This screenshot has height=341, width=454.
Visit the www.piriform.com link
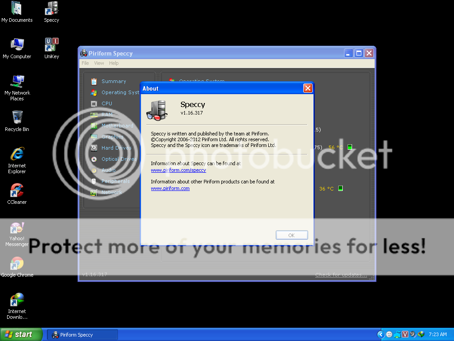pyautogui.click(x=170, y=188)
